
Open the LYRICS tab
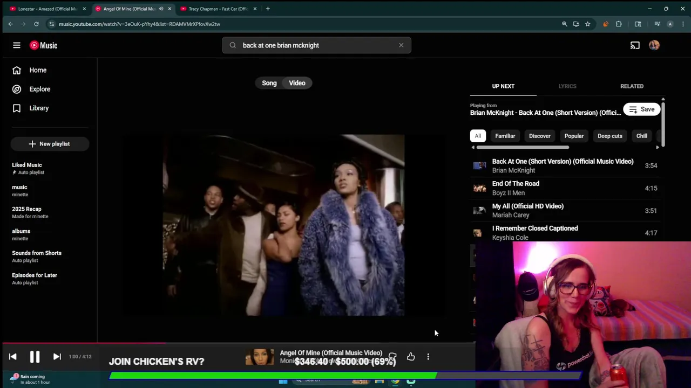click(x=567, y=86)
